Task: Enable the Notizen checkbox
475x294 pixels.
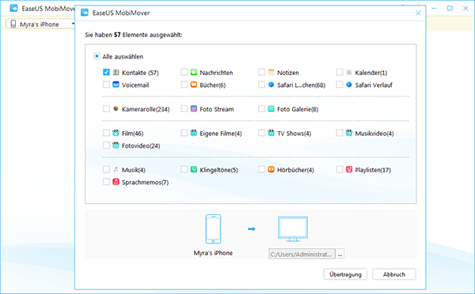Action: point(261,72)
